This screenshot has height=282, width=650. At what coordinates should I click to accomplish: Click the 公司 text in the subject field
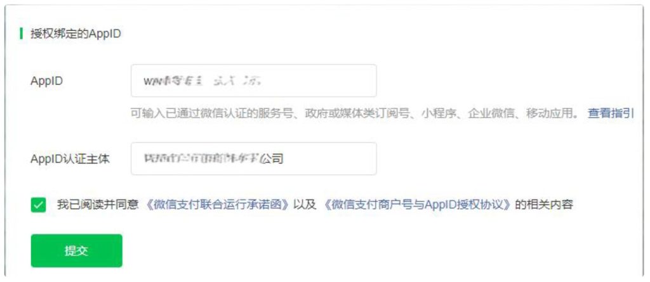[272, 158]
